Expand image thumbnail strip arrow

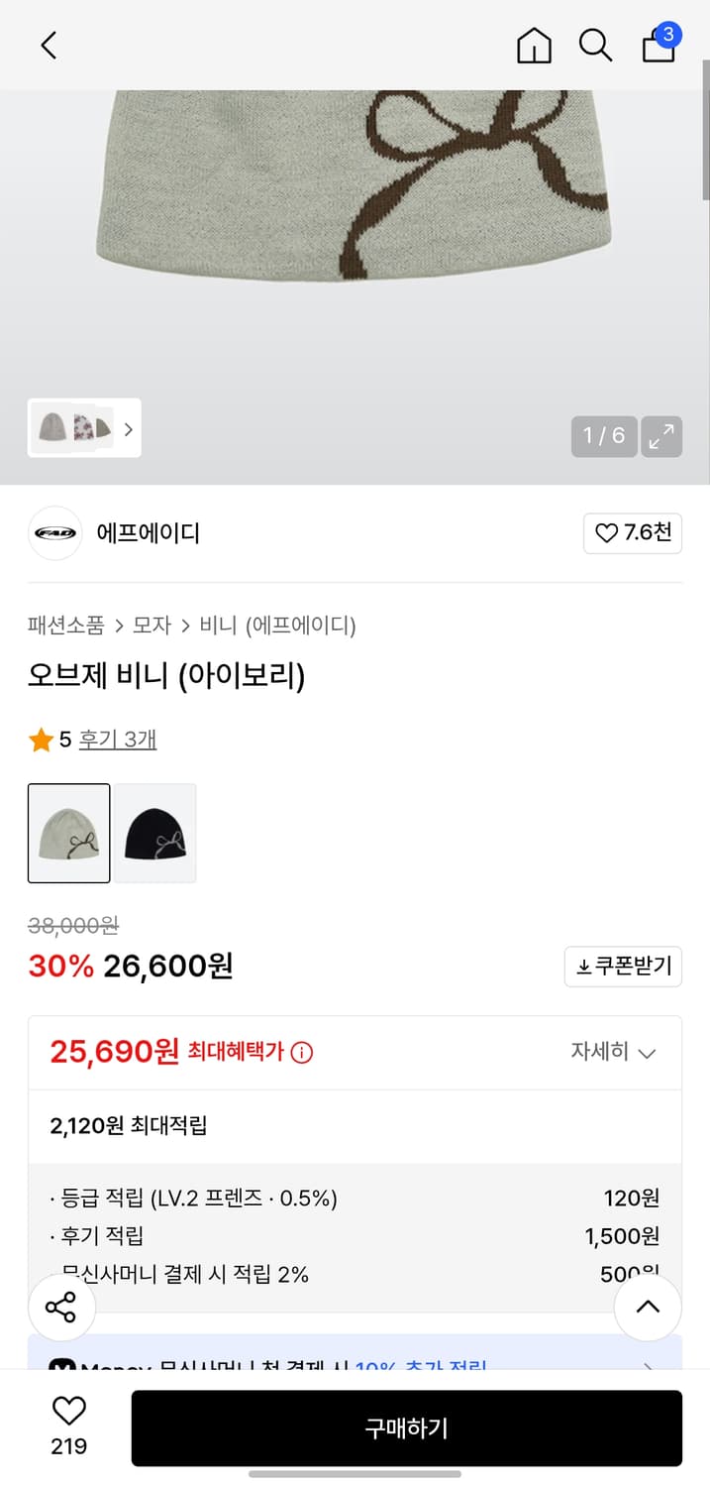pos(128,430)
